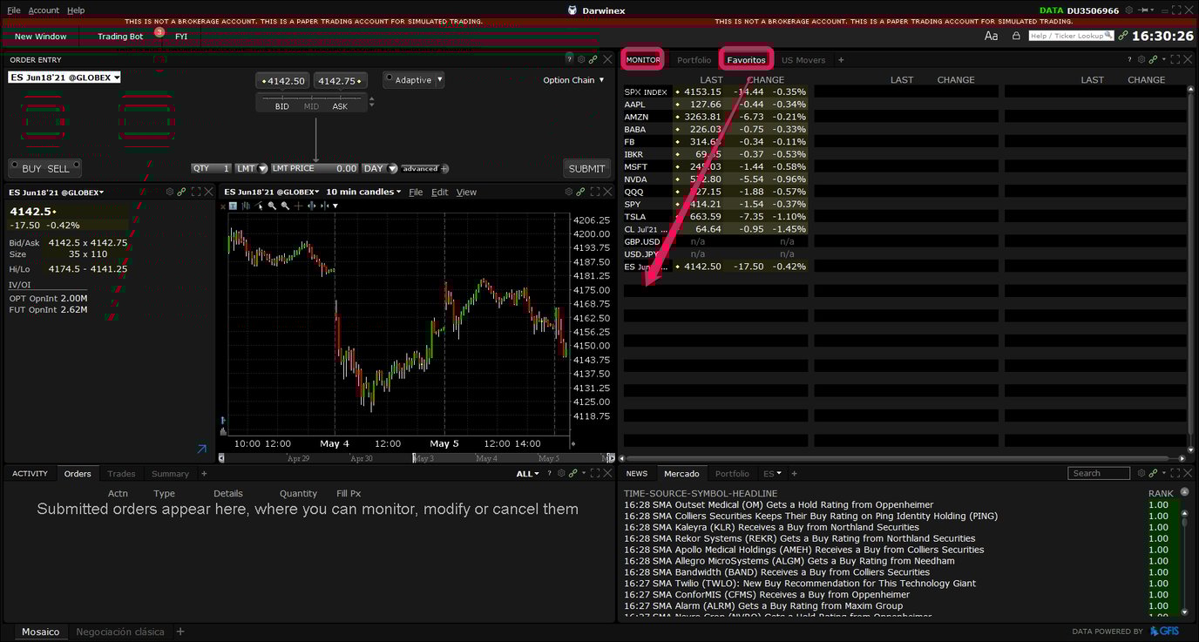Screen dimensions: 1199x642
Task: Click the chart panel green link icon
Action: 581,192
